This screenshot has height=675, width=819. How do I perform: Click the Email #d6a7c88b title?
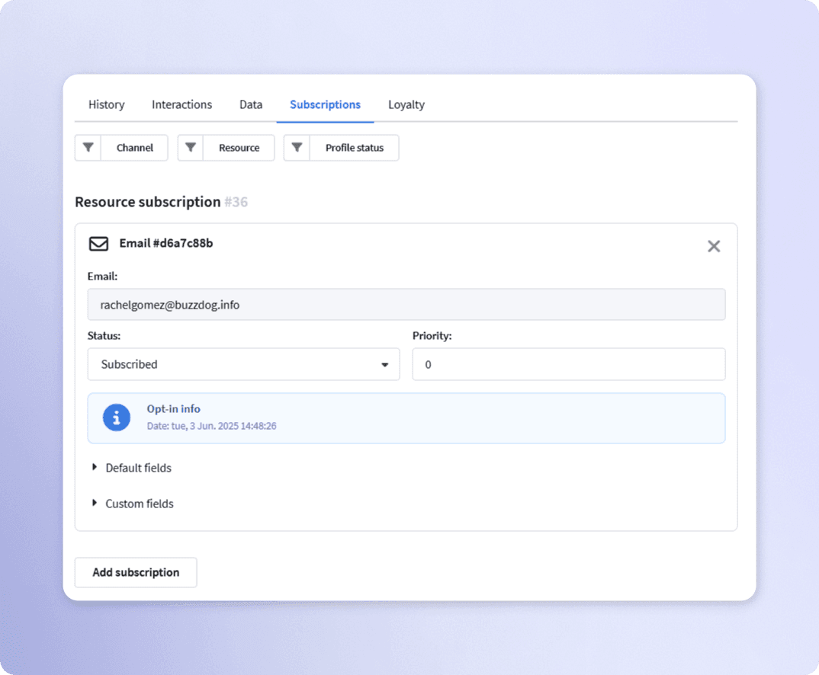[x=166, y=243]
